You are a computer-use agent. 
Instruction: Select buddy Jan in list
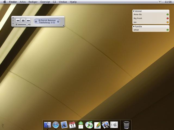(151, 22)
